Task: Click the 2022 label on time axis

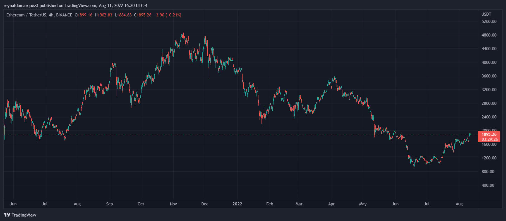Action: 237,204
